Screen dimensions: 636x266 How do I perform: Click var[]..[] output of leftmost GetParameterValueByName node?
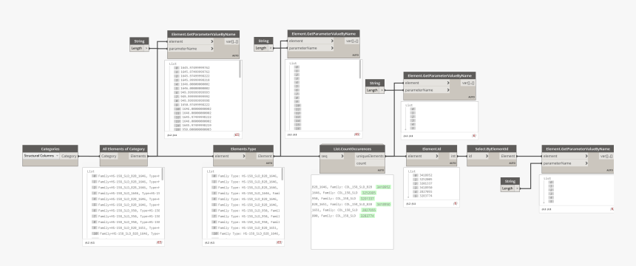pos(232,41)
